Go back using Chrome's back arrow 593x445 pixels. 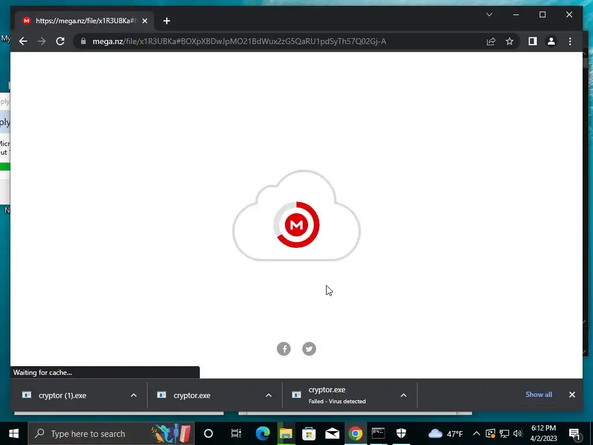[x=23, y=41]
